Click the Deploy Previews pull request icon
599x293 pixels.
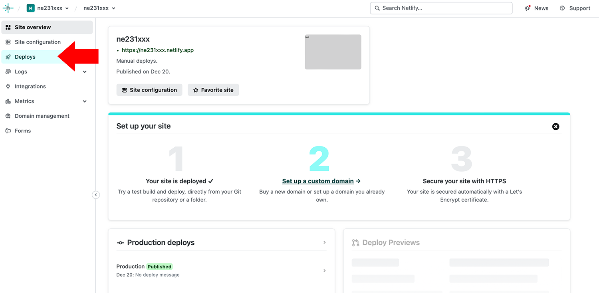point(355,243)
